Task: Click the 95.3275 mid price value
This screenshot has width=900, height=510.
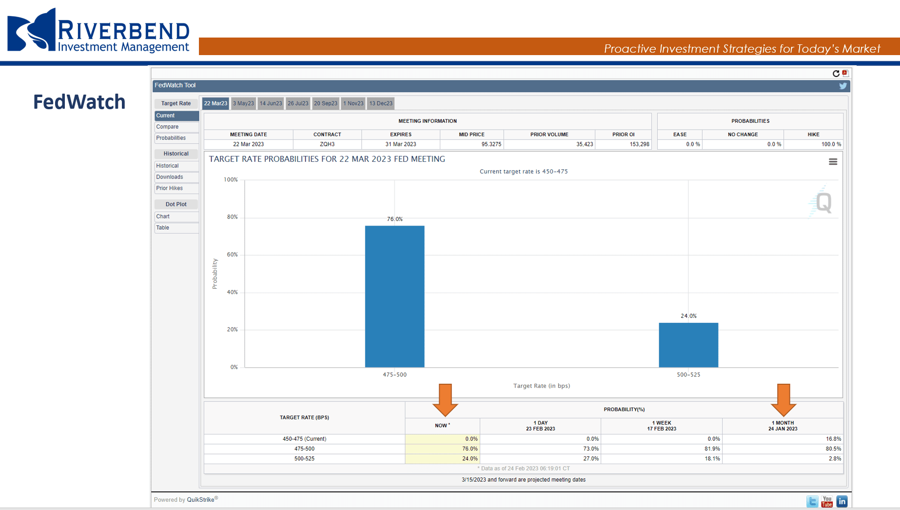Action: pos(491,144)
